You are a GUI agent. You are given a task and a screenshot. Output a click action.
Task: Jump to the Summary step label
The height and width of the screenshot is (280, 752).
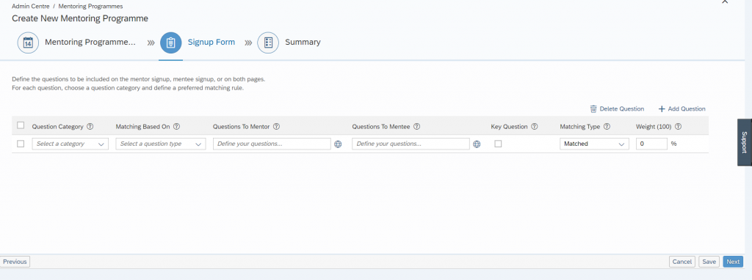303,42
